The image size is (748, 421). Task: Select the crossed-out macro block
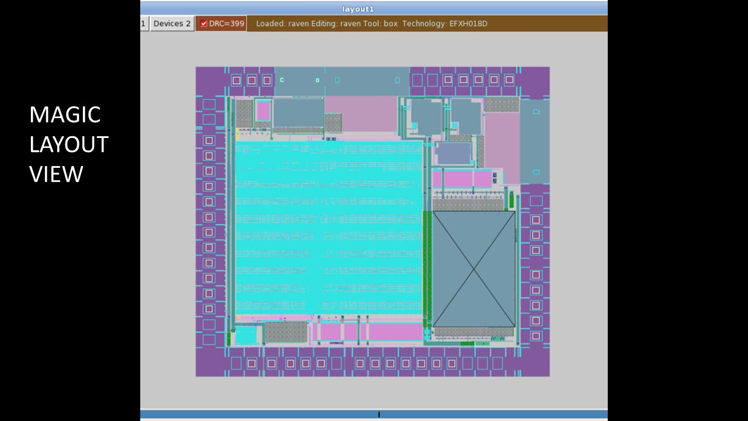(473, 269)
